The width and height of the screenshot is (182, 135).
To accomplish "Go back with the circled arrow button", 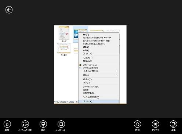I will click(9, 10).
